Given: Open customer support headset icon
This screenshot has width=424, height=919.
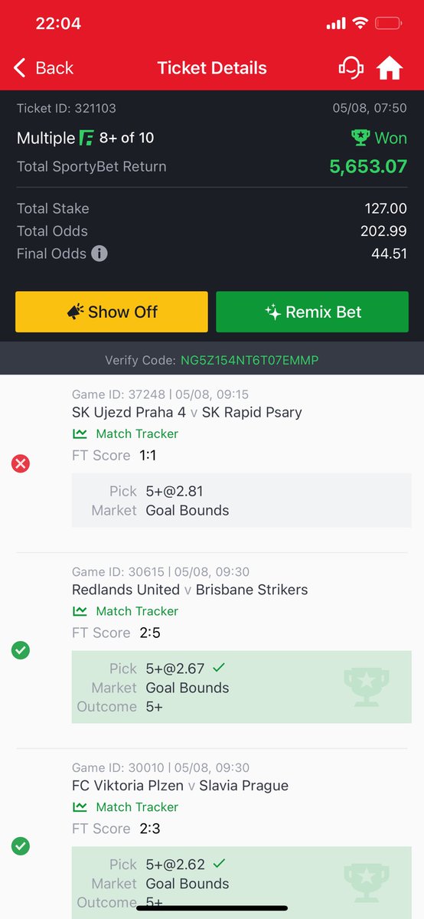Looking at the screenshot, I should coord(351,67).
